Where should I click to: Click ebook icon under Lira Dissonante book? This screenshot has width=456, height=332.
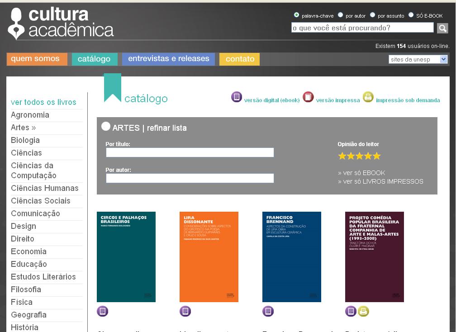point(185,311)
